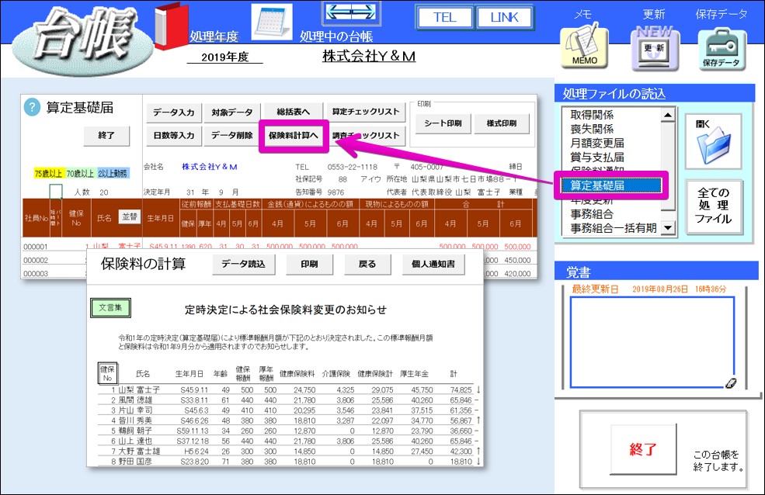Click the blue 株式会社Y＆M company name
This screenshot has height=495, width=765.
coord(209,167)
